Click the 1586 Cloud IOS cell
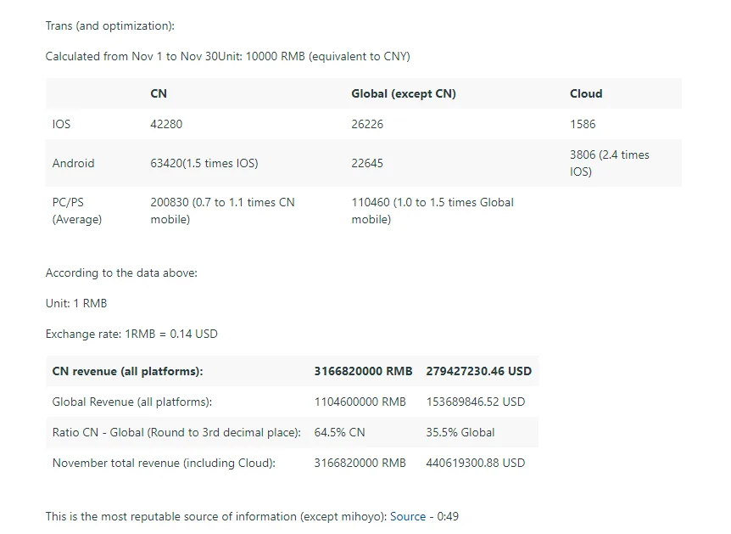 point(583,124)
